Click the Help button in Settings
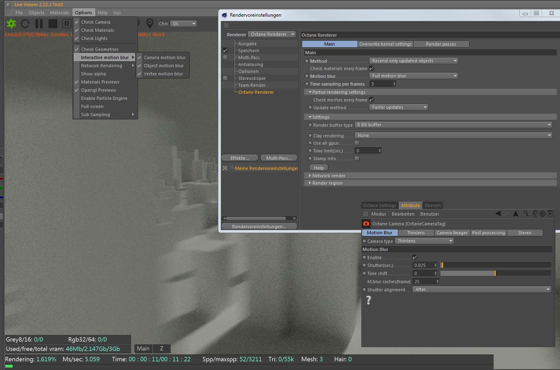 [x=319, y=168]
